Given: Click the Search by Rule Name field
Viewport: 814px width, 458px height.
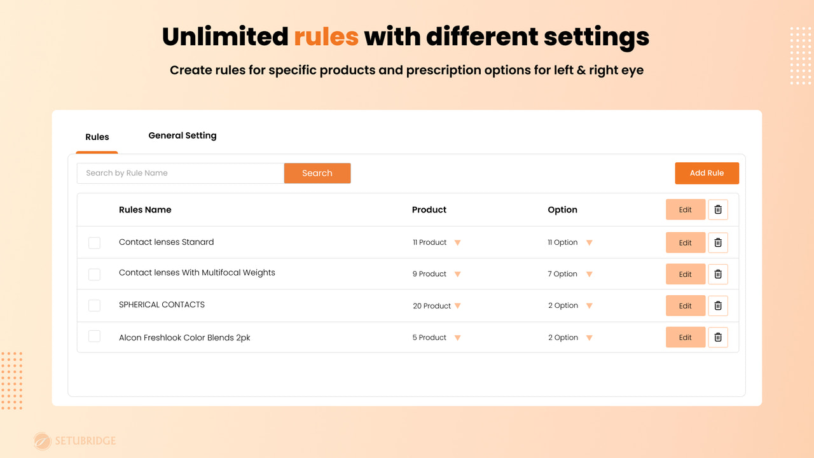Looking at the screenshot, I should 180,172.
